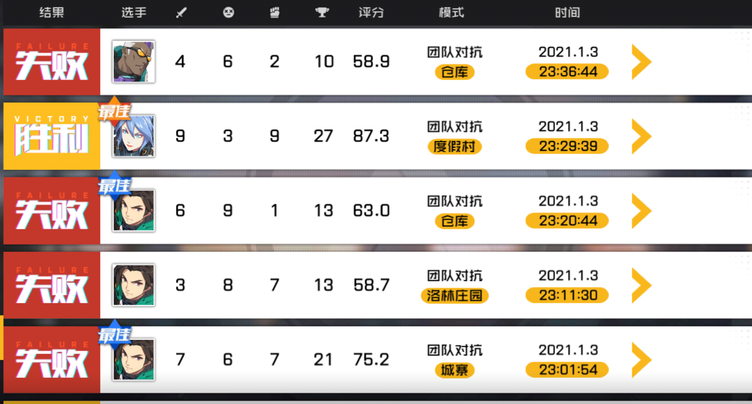This screenshot has height=404, width=752.
Task: Open arrow for the 23:20:44 match
Action: tap(641, 211)
